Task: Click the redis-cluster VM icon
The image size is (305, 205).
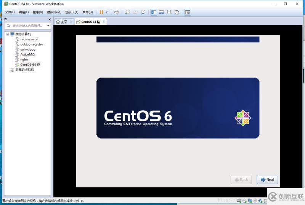Action: pos(17,39)
